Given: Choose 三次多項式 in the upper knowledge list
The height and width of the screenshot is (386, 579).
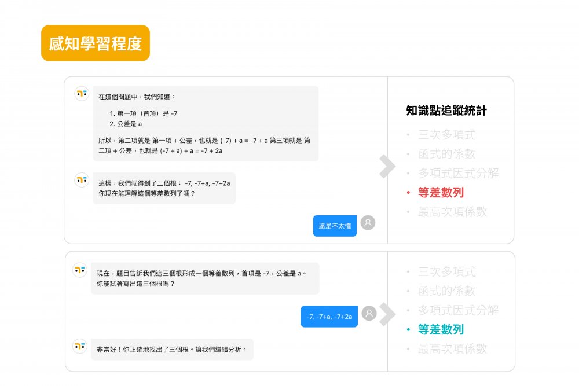Looking at the screenshot, I should (446, 135).
